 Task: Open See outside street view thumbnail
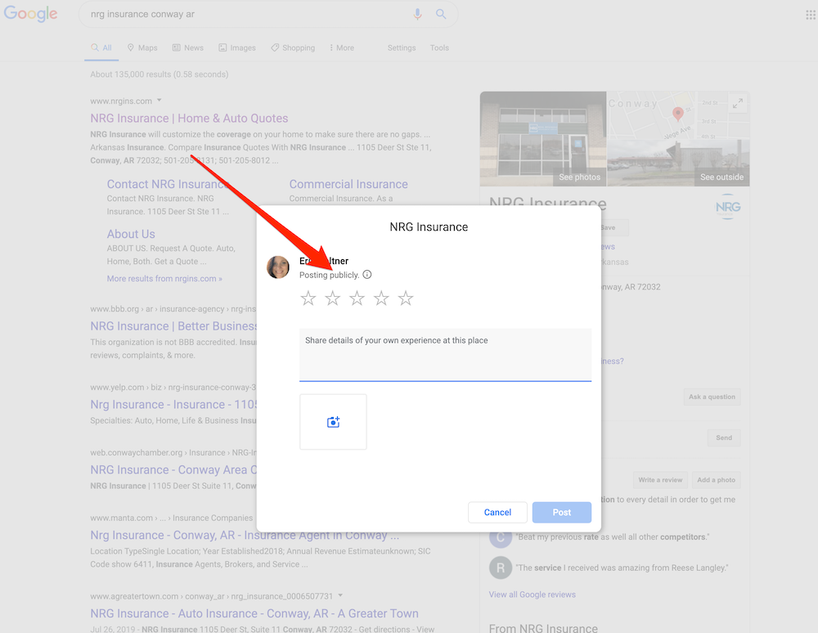point(678,163)
